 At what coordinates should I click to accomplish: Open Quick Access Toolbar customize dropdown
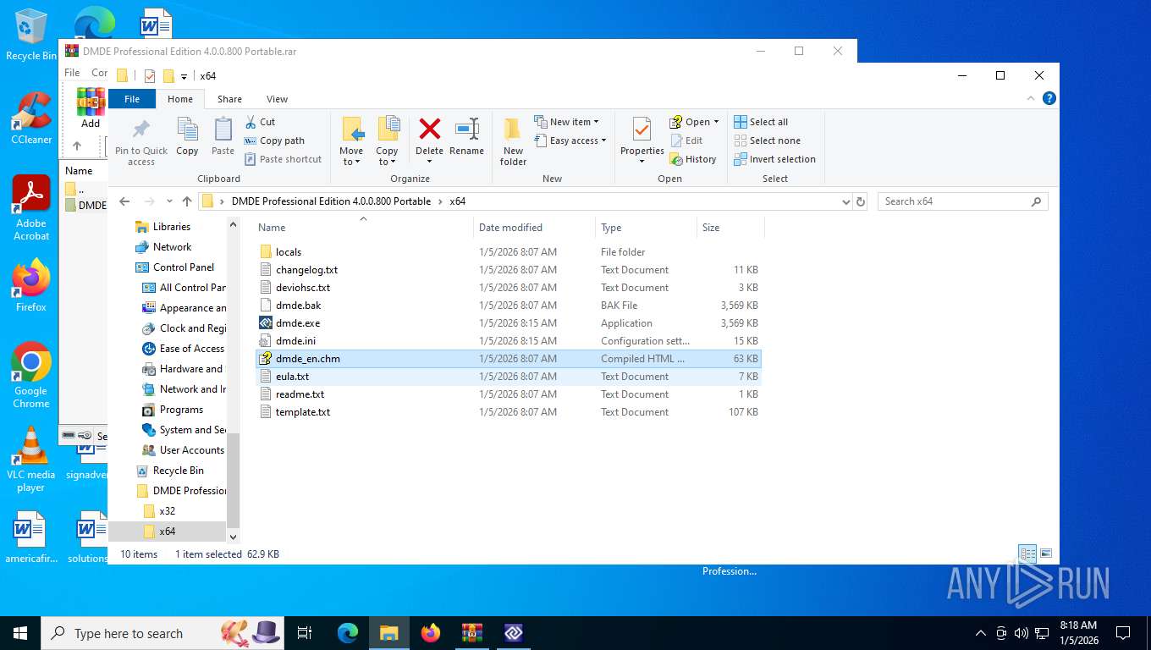(184, 76)
